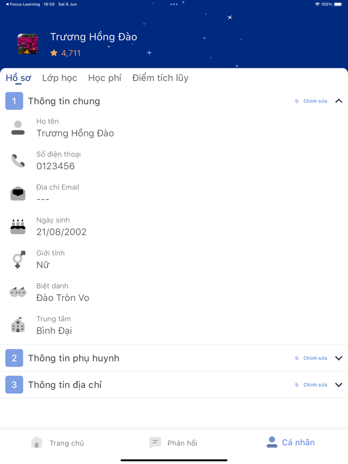
Task: Open the Học phí tab
Action: (x=105, y=78)
